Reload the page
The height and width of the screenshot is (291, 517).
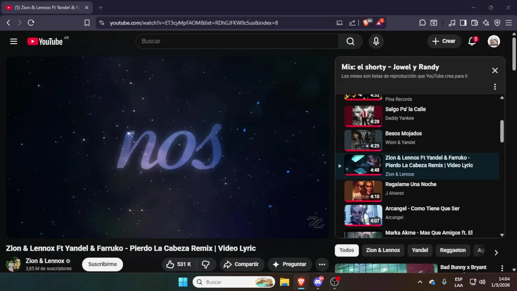click(x=31, y=23)
